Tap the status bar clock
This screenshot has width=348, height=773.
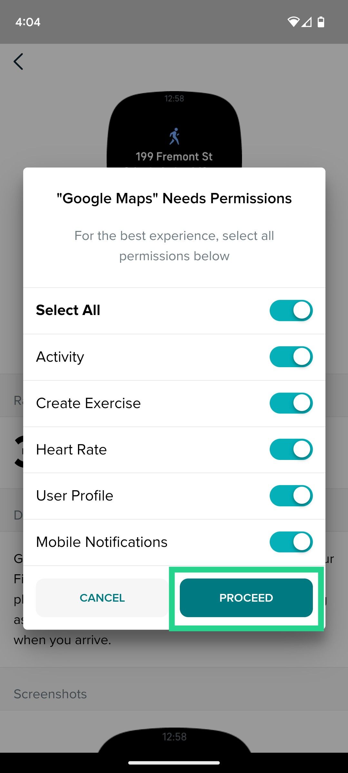point(28,22)
